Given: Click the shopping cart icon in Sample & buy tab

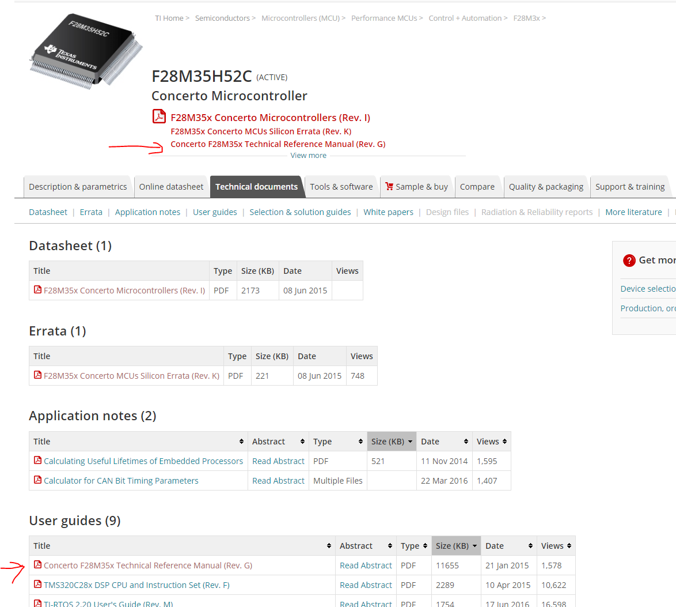Looking at the screenshot, I should tap(389, 186).
